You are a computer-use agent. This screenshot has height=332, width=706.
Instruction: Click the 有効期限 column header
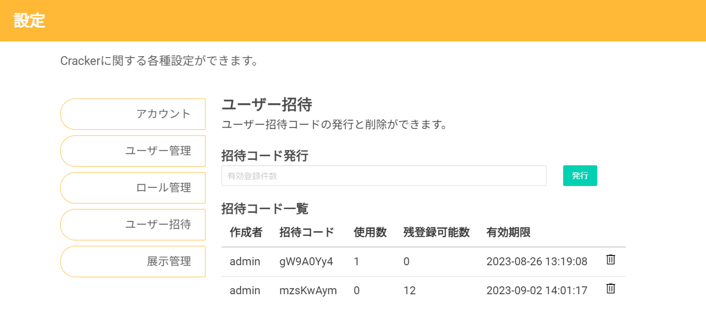click(508, 232)
